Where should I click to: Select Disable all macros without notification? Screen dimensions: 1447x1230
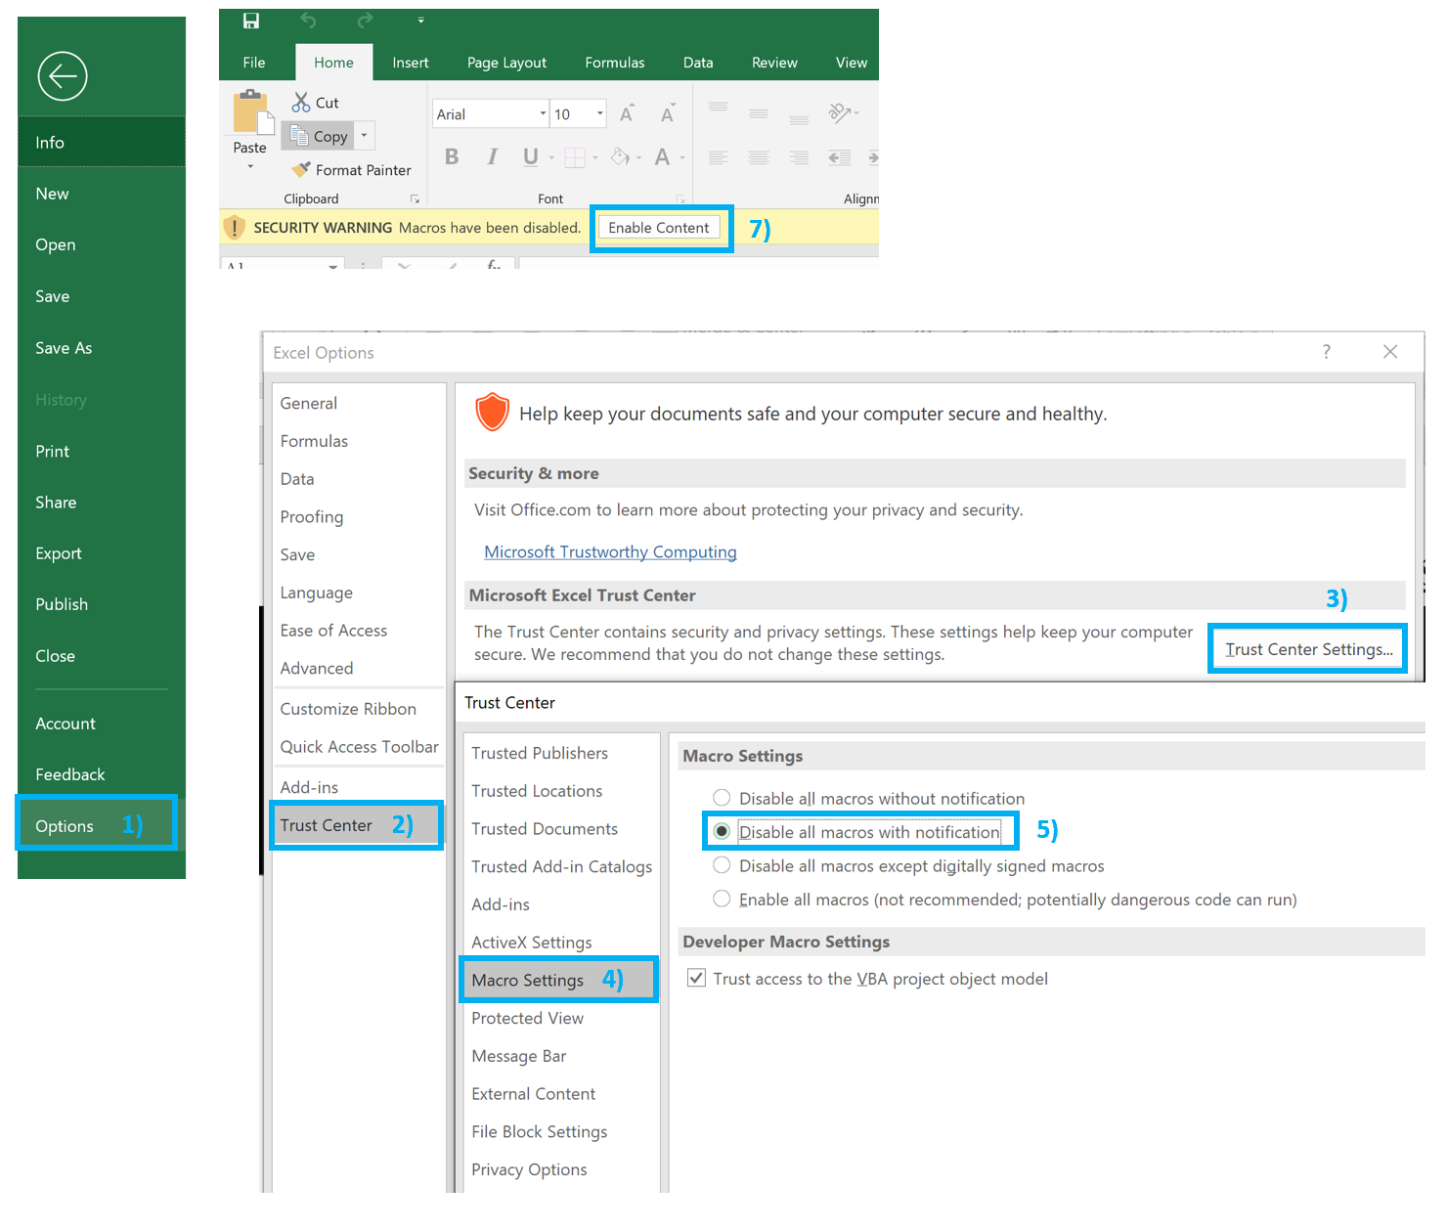[722, 798]
